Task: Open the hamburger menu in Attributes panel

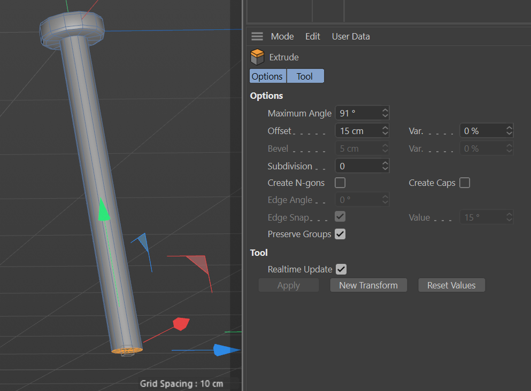Action: (257, 36)
